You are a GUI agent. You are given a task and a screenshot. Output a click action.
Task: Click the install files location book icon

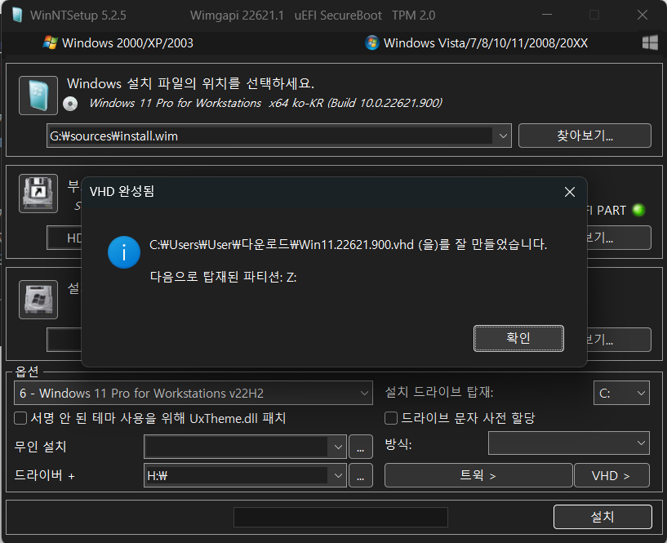coord(38,96)
